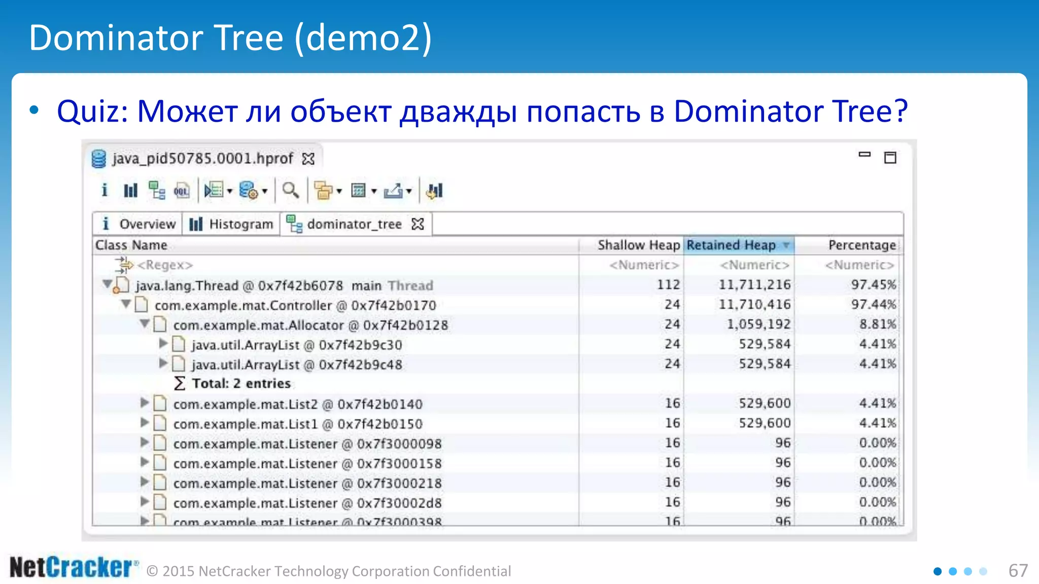The image size is (1039, 584).
Task: Expand the List2 @ 0x7f42b0140 node
Action: click(145, 403)
